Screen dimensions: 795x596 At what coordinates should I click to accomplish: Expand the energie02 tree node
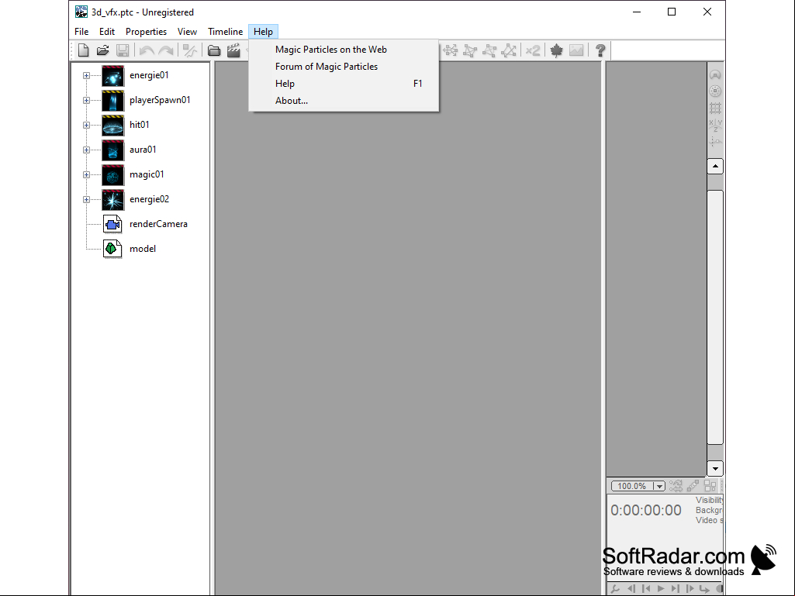tap(86, 200)
